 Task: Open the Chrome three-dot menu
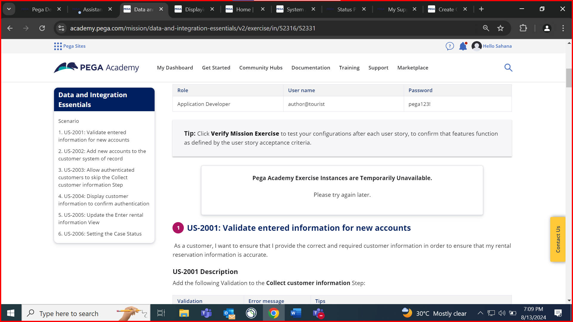(563, 28)
